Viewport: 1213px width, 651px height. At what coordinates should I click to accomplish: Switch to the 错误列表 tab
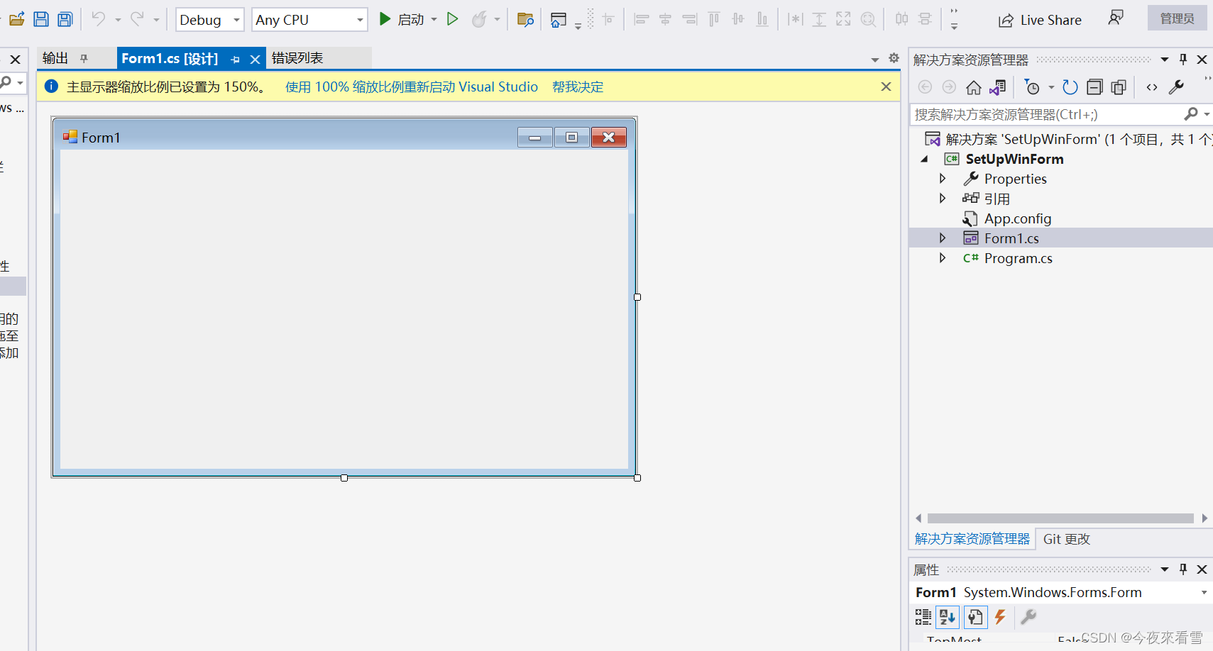297,58
